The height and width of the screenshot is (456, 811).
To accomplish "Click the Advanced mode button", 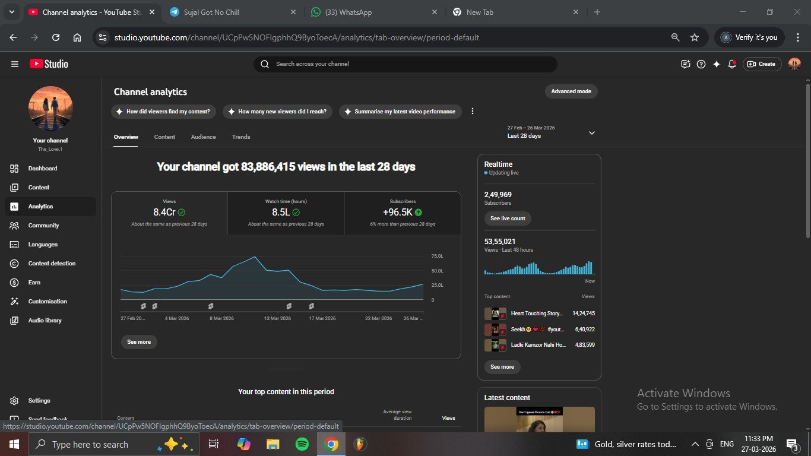I will (571, 91).
